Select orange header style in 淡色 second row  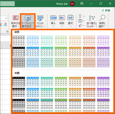click(x=89, y=52)
